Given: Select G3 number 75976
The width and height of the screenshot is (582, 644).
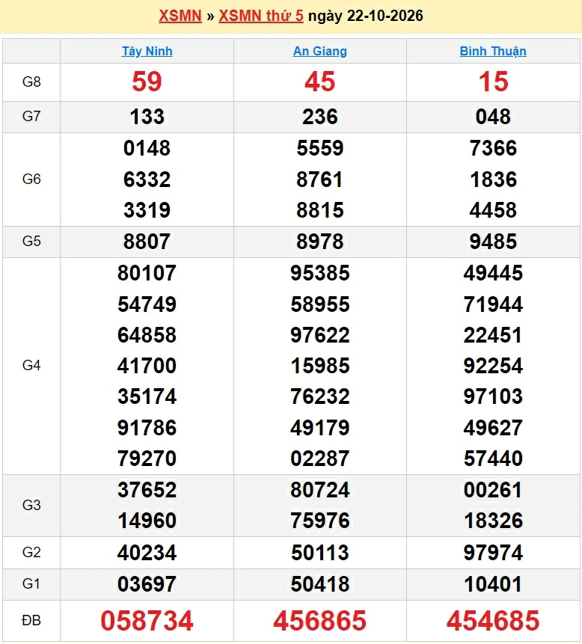Looking at the screenshot, I should pos(320,521).
